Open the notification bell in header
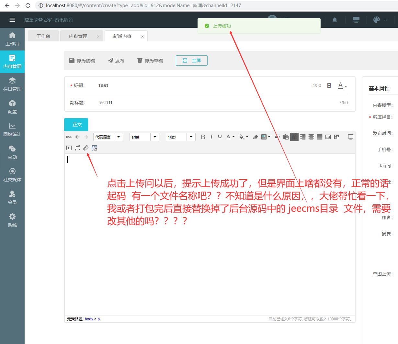 click(x=335, y=20)
